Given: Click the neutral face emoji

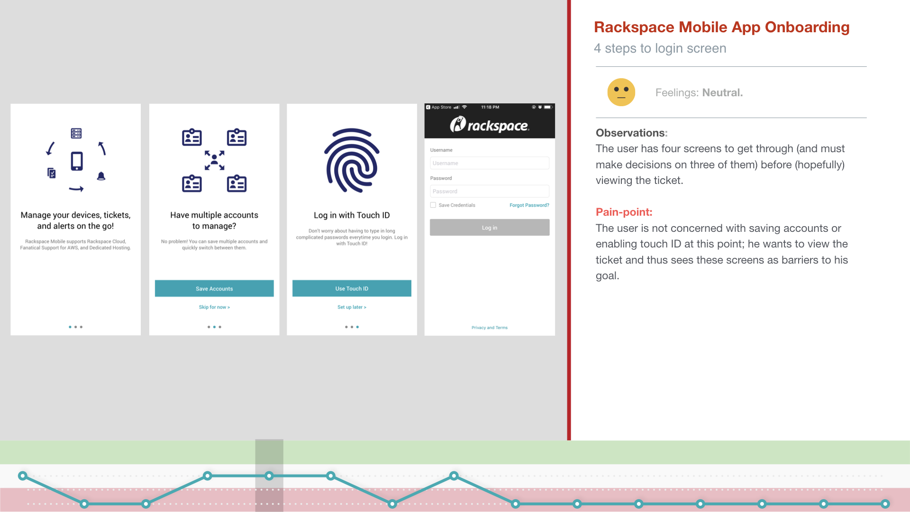Looking at the screenshot, I should (621, 92).
